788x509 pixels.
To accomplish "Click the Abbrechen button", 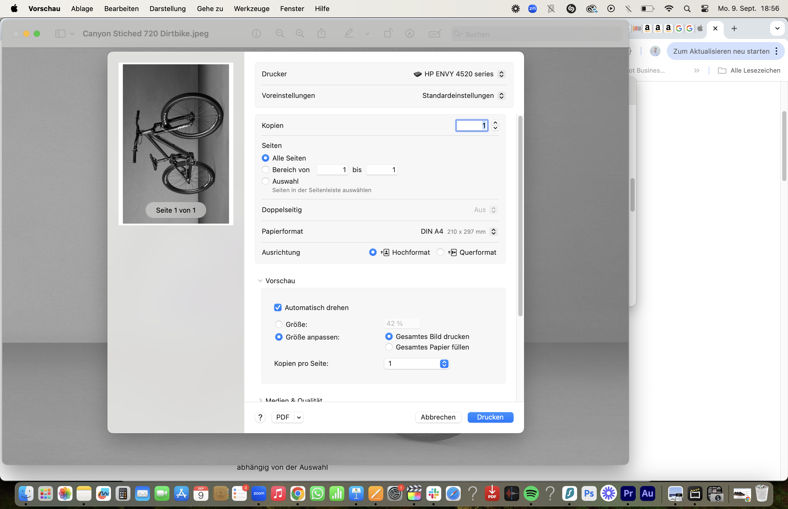I will 438,417.
